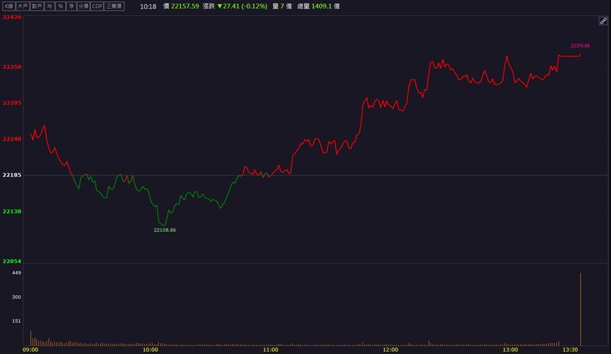The height and width of the screenshot is (354, 611).
Task: Select the 三關價 toolbar button
Action: 114,6
